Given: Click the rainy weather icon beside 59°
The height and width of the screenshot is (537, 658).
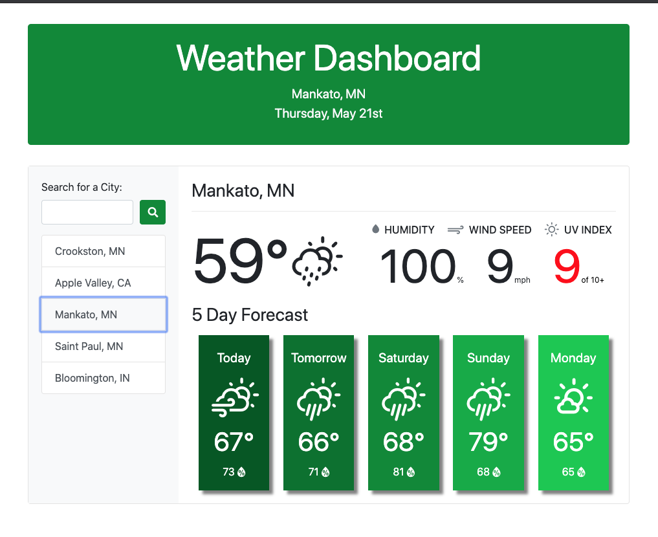Looking at the screenshot, I should click(x=318, y=261).
